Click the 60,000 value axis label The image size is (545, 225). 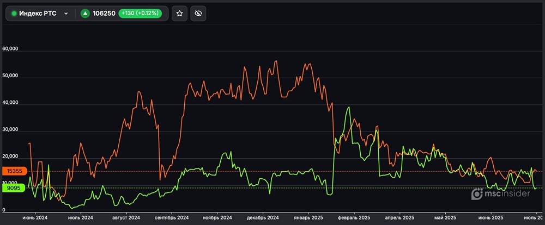tap(10, 49)
